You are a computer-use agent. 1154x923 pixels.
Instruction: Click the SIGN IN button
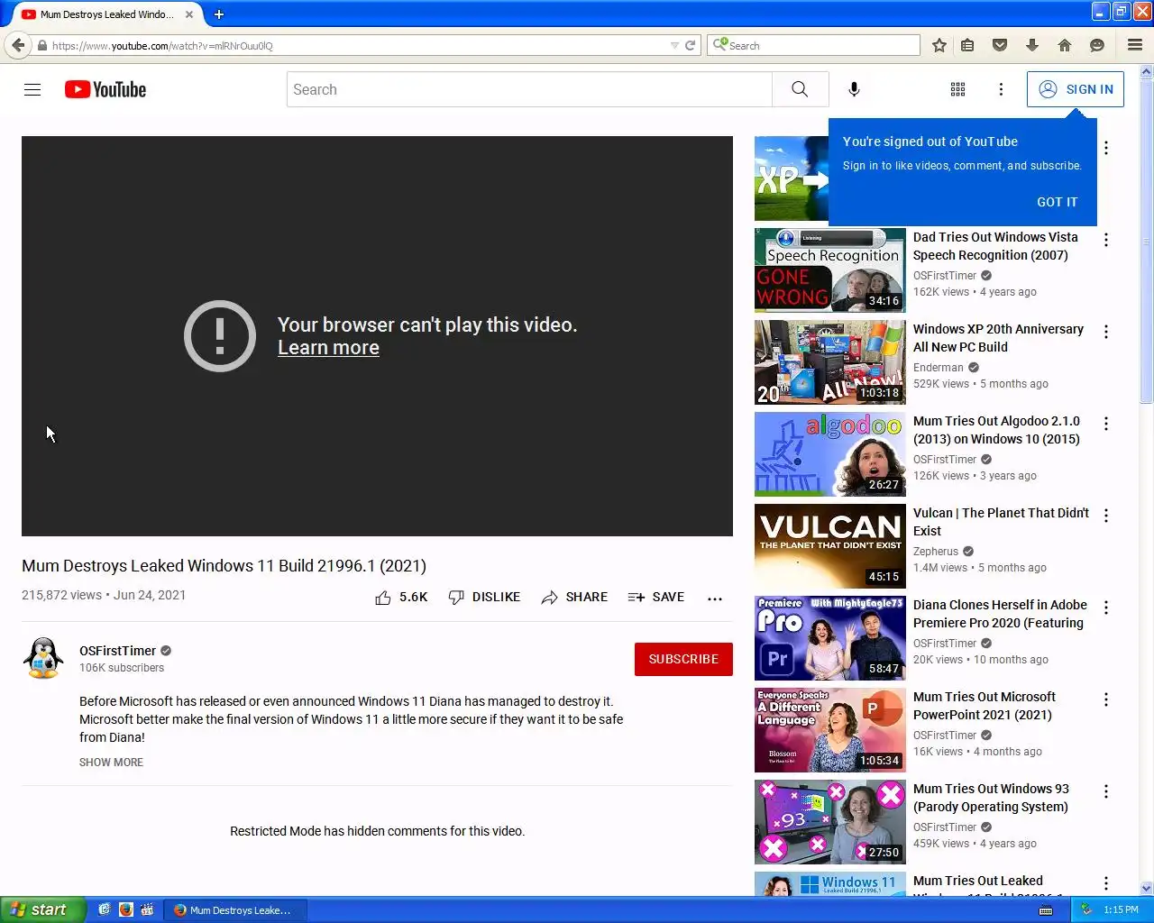1076,89
